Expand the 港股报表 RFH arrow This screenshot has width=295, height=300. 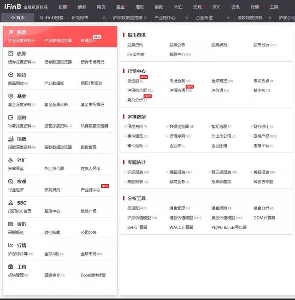(x=167, y=172)
